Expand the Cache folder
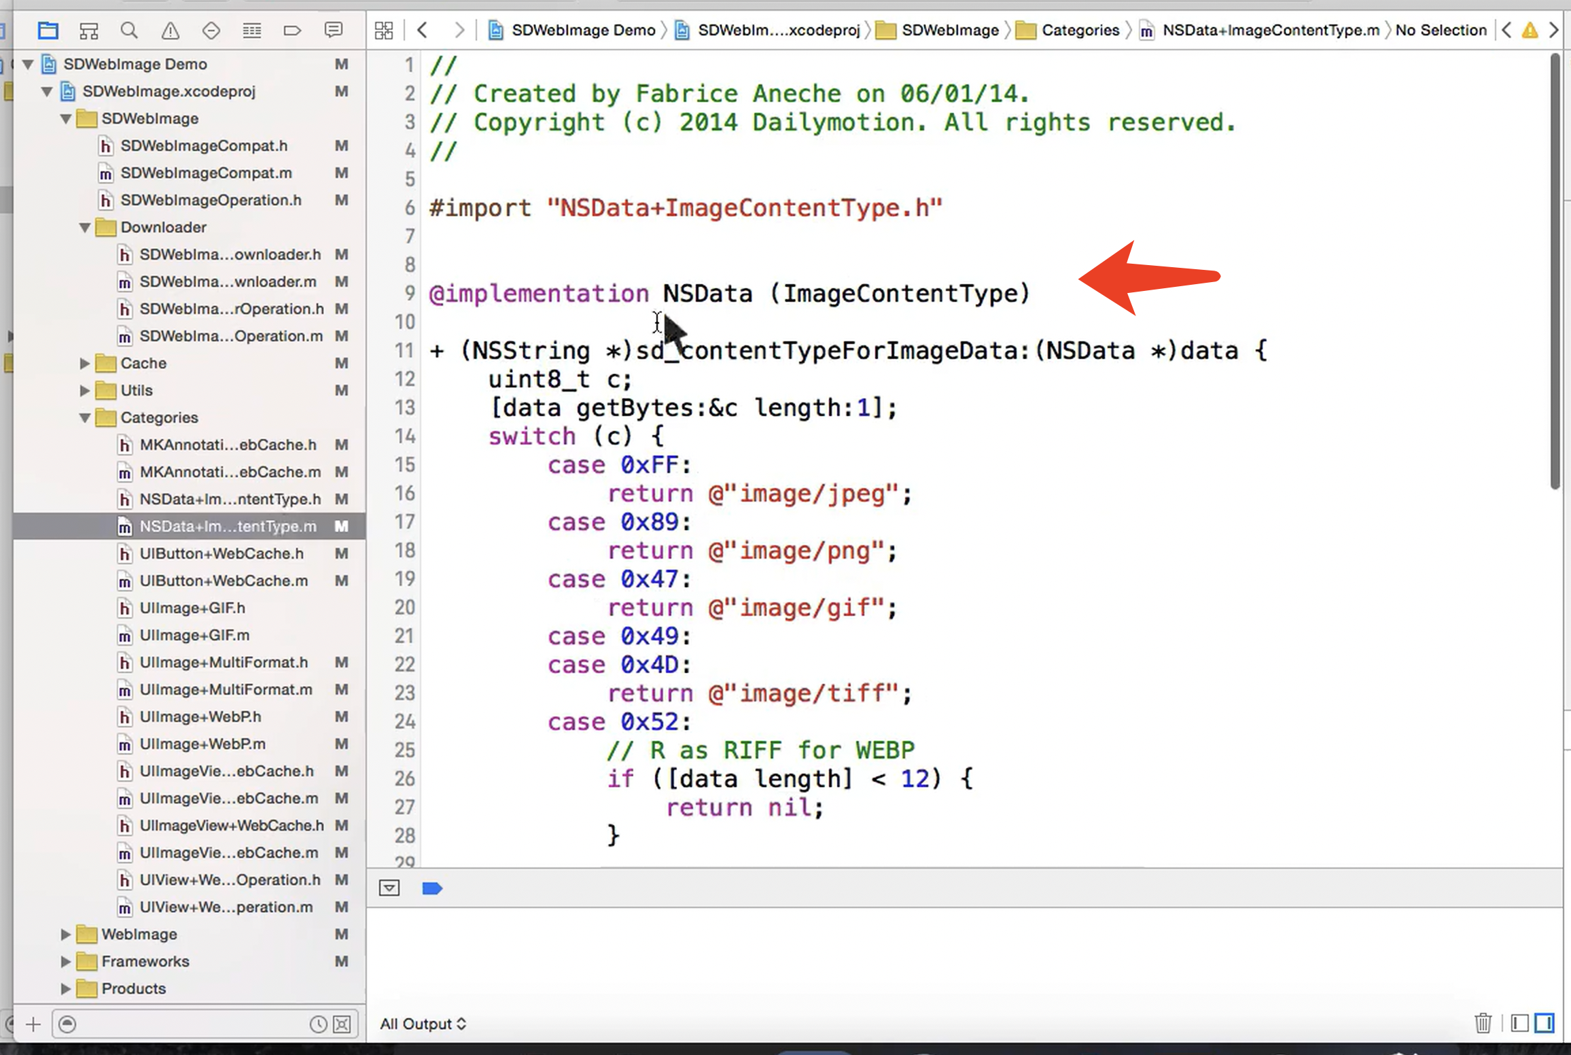The width and height of the screenshot is (1571, 1055). tap(85, 363)
